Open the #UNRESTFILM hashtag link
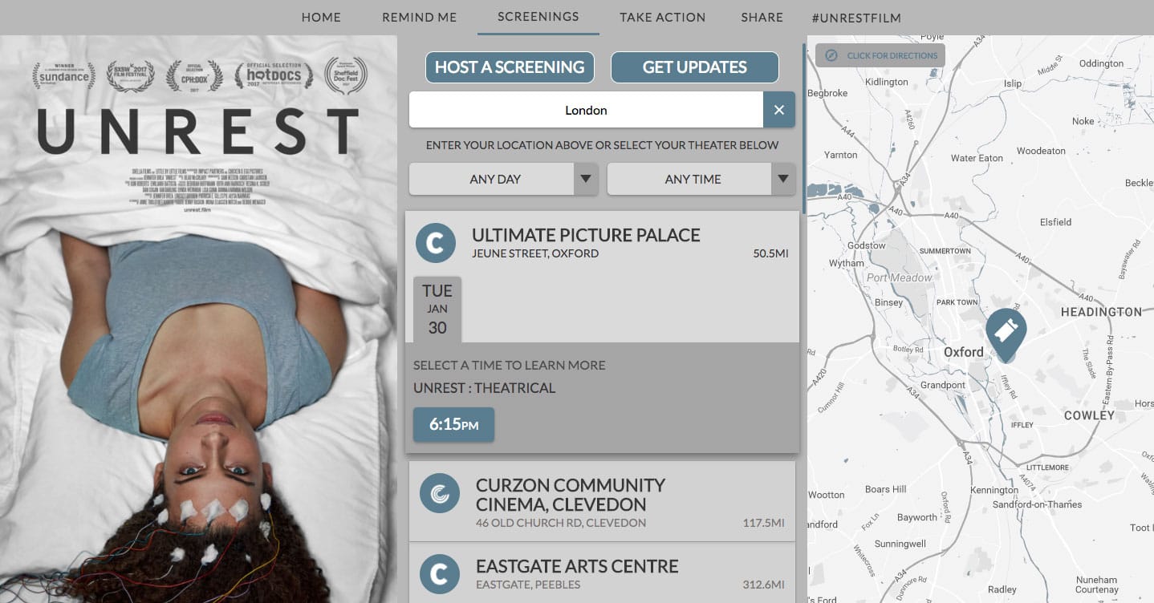Viewport: 1154px width, 603px height. click(x=855, y=18)
